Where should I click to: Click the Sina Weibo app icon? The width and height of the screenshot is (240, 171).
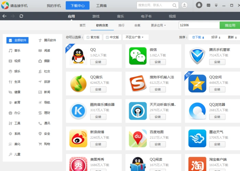coord(78,139)
